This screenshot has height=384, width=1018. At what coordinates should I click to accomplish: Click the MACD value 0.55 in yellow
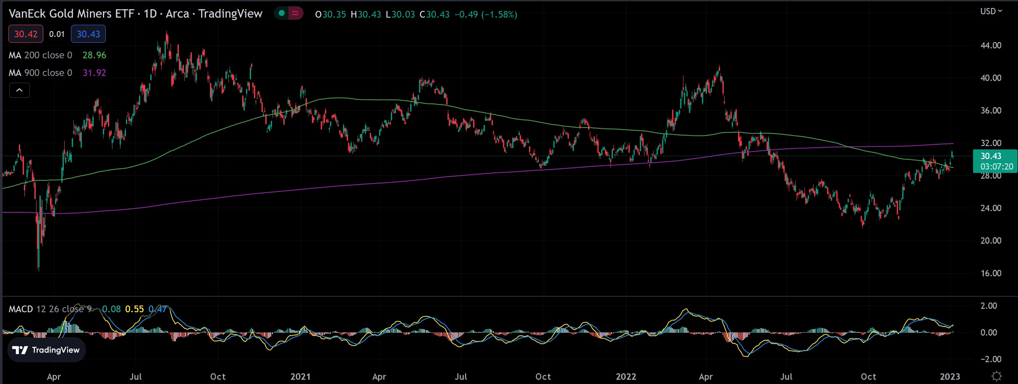tap(134, 309)
